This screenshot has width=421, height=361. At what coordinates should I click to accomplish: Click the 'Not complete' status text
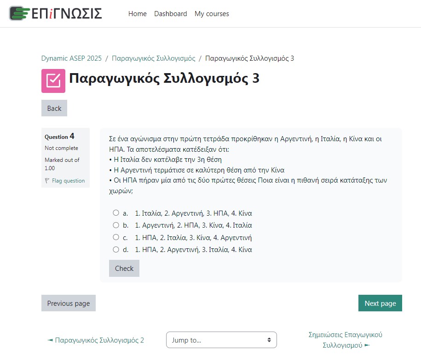[61, 148]
